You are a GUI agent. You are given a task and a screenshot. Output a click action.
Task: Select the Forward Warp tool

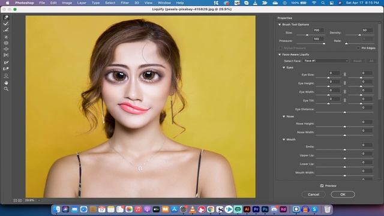click(6, 17)
